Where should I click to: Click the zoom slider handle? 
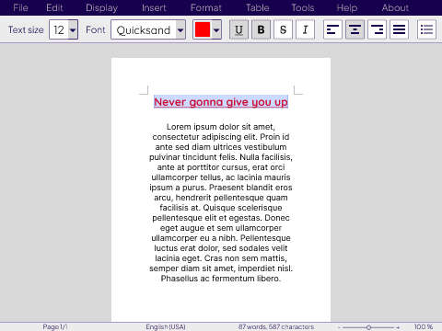[368, 327]
